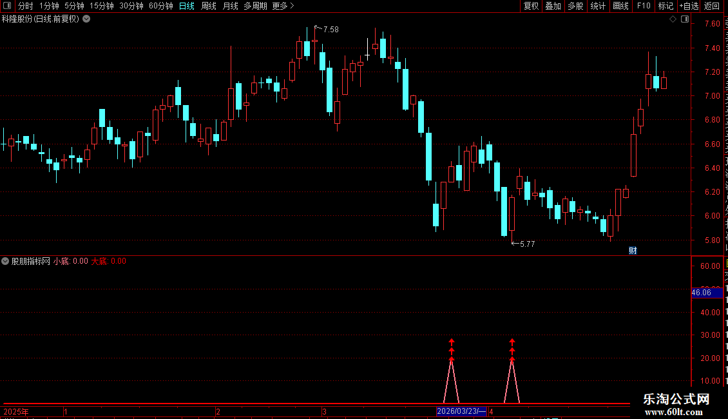Select the 5分钟 period
Viewport: 728px width, 419px height.
click(x=74, y=6)
